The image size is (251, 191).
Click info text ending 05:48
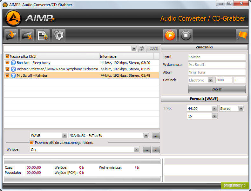125,75
